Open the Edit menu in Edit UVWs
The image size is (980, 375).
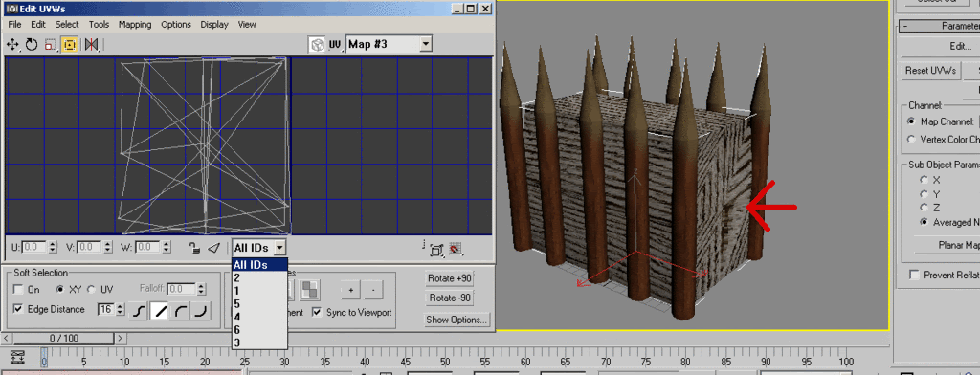[x=38, y=24]
